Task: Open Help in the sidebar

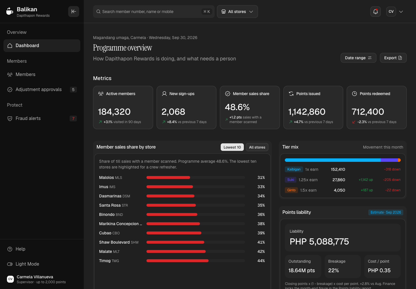Action: (42, 249)
